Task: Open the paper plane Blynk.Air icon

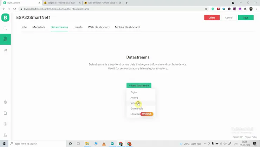Action: [5, 50]
